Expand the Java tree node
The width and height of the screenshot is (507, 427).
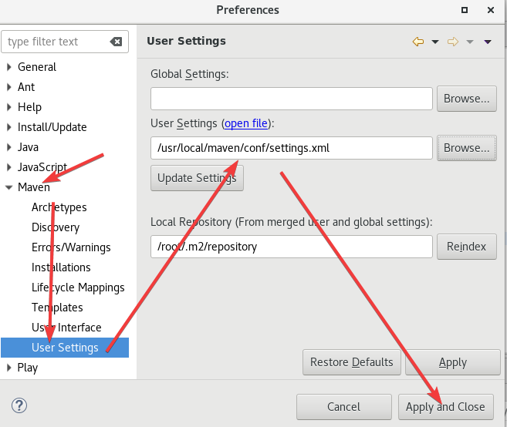coord(9,147)
